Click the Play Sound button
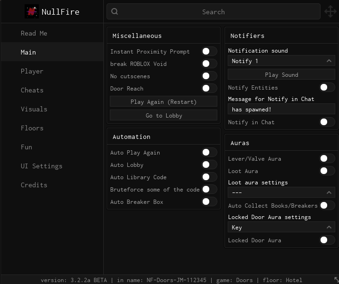Image resolution: width=339 pixels, height=284 pixels. pyautogui.click(x=281, y=75)
